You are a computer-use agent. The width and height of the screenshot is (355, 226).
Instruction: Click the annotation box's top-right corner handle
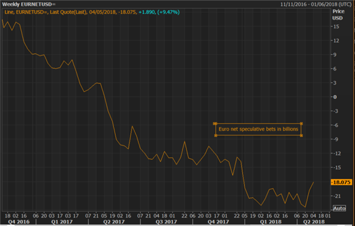pyautogui.click(x=301, y=123)
